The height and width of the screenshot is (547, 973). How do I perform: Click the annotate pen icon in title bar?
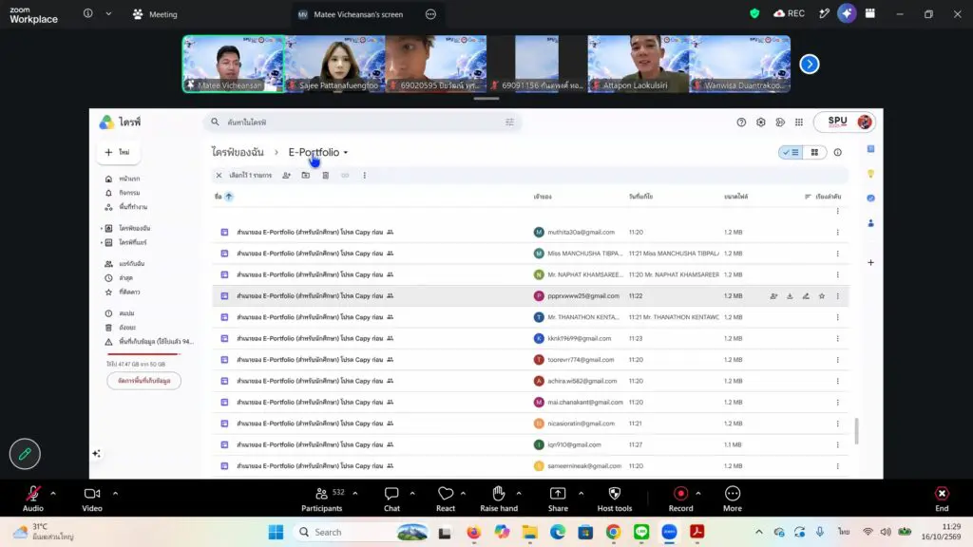(x=824, y=13)
